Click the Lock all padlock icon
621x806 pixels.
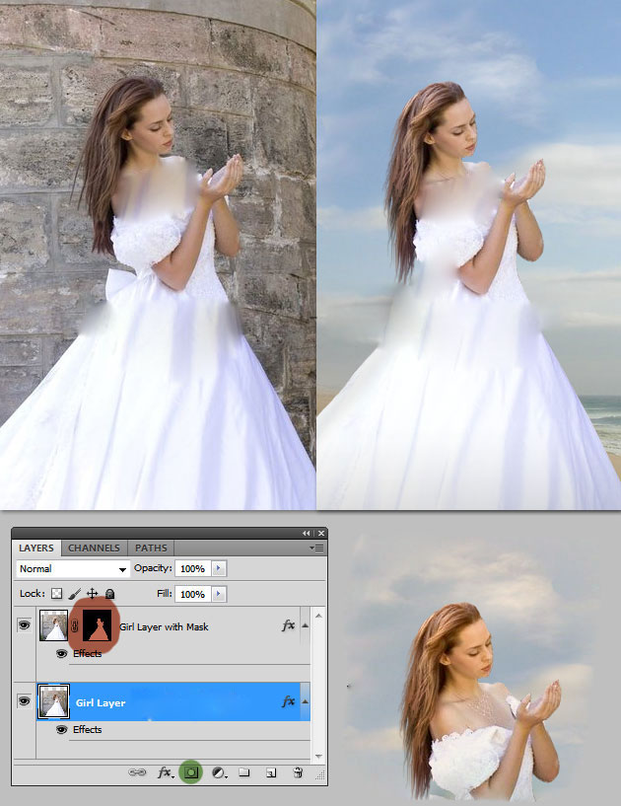click(109, 594)
